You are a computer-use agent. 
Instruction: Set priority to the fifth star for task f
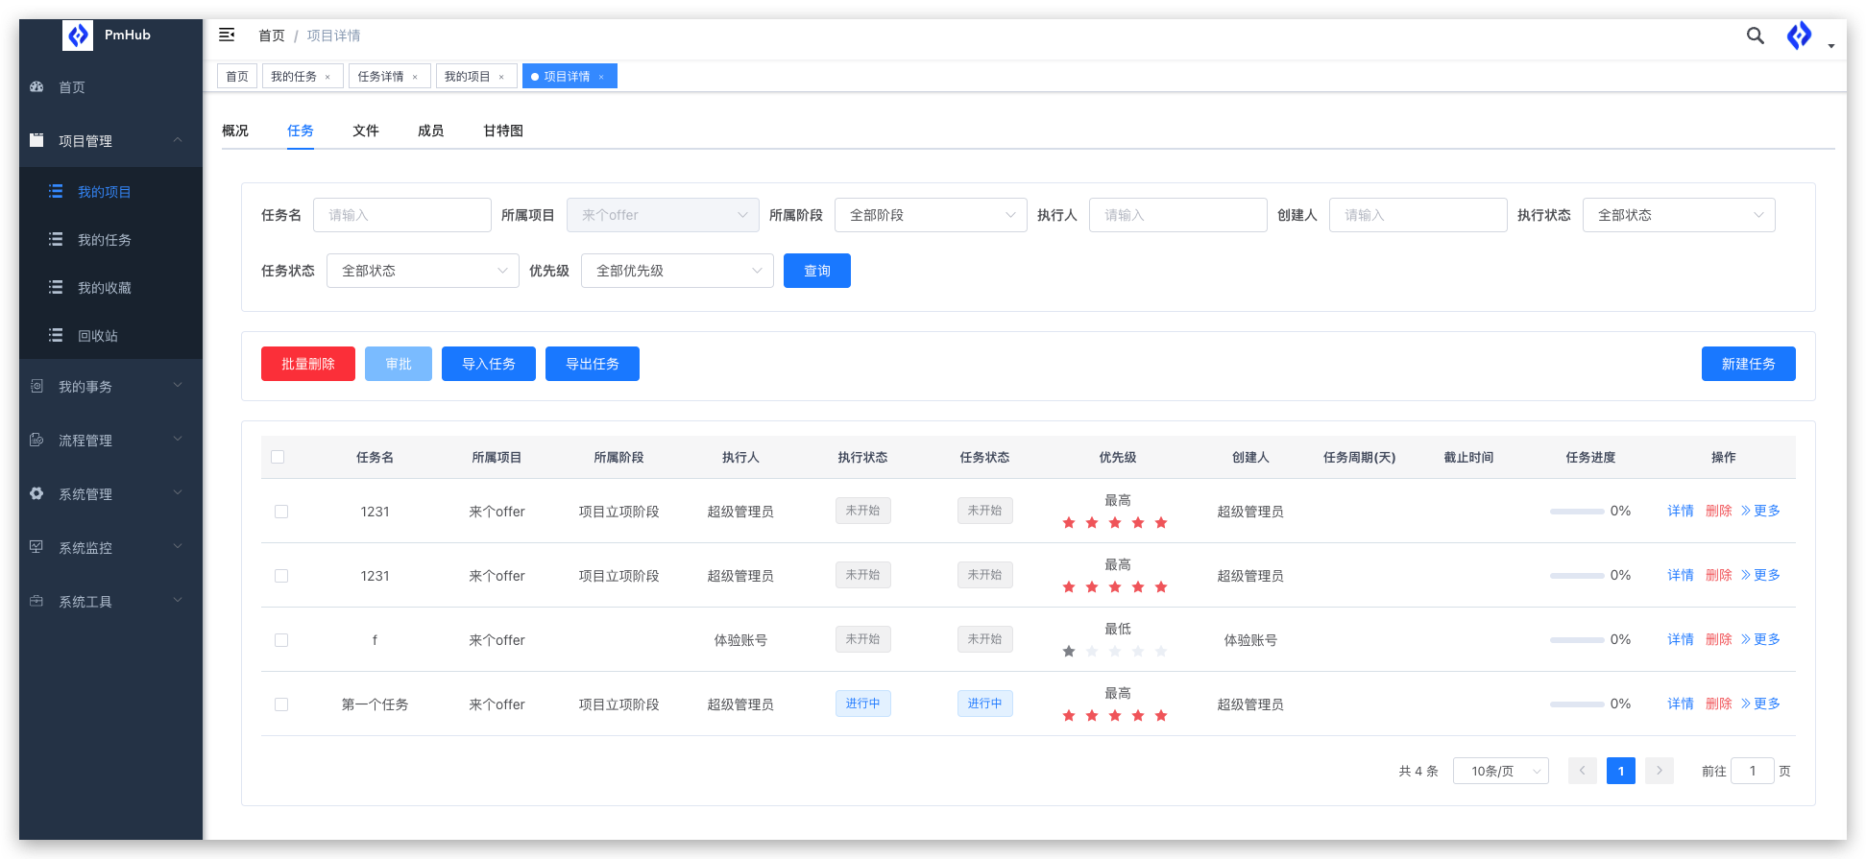(1161, 652)
